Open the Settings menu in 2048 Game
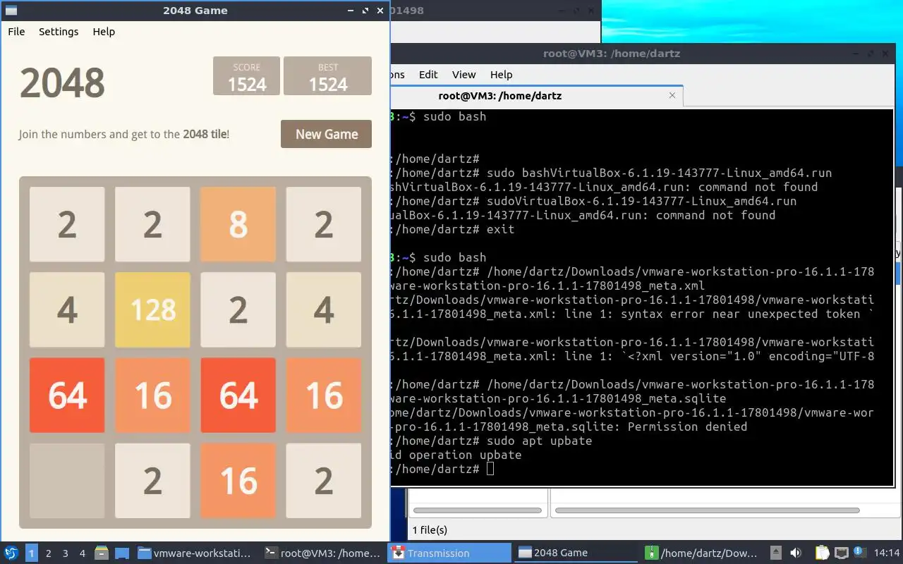903x564 pixels. click(x=59, y=32)
